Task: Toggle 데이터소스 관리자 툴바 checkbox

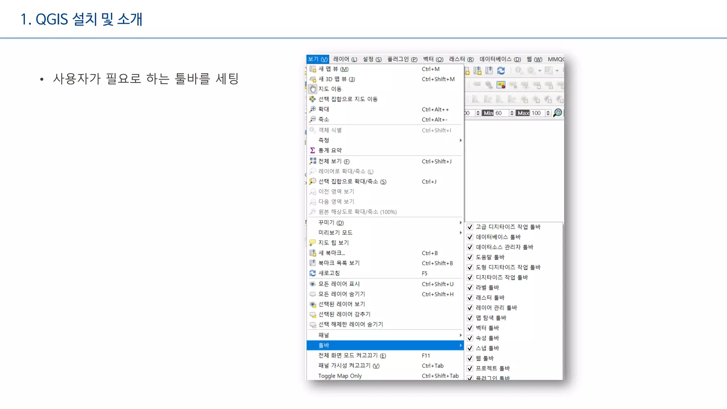Action: [x=470, y=247]
